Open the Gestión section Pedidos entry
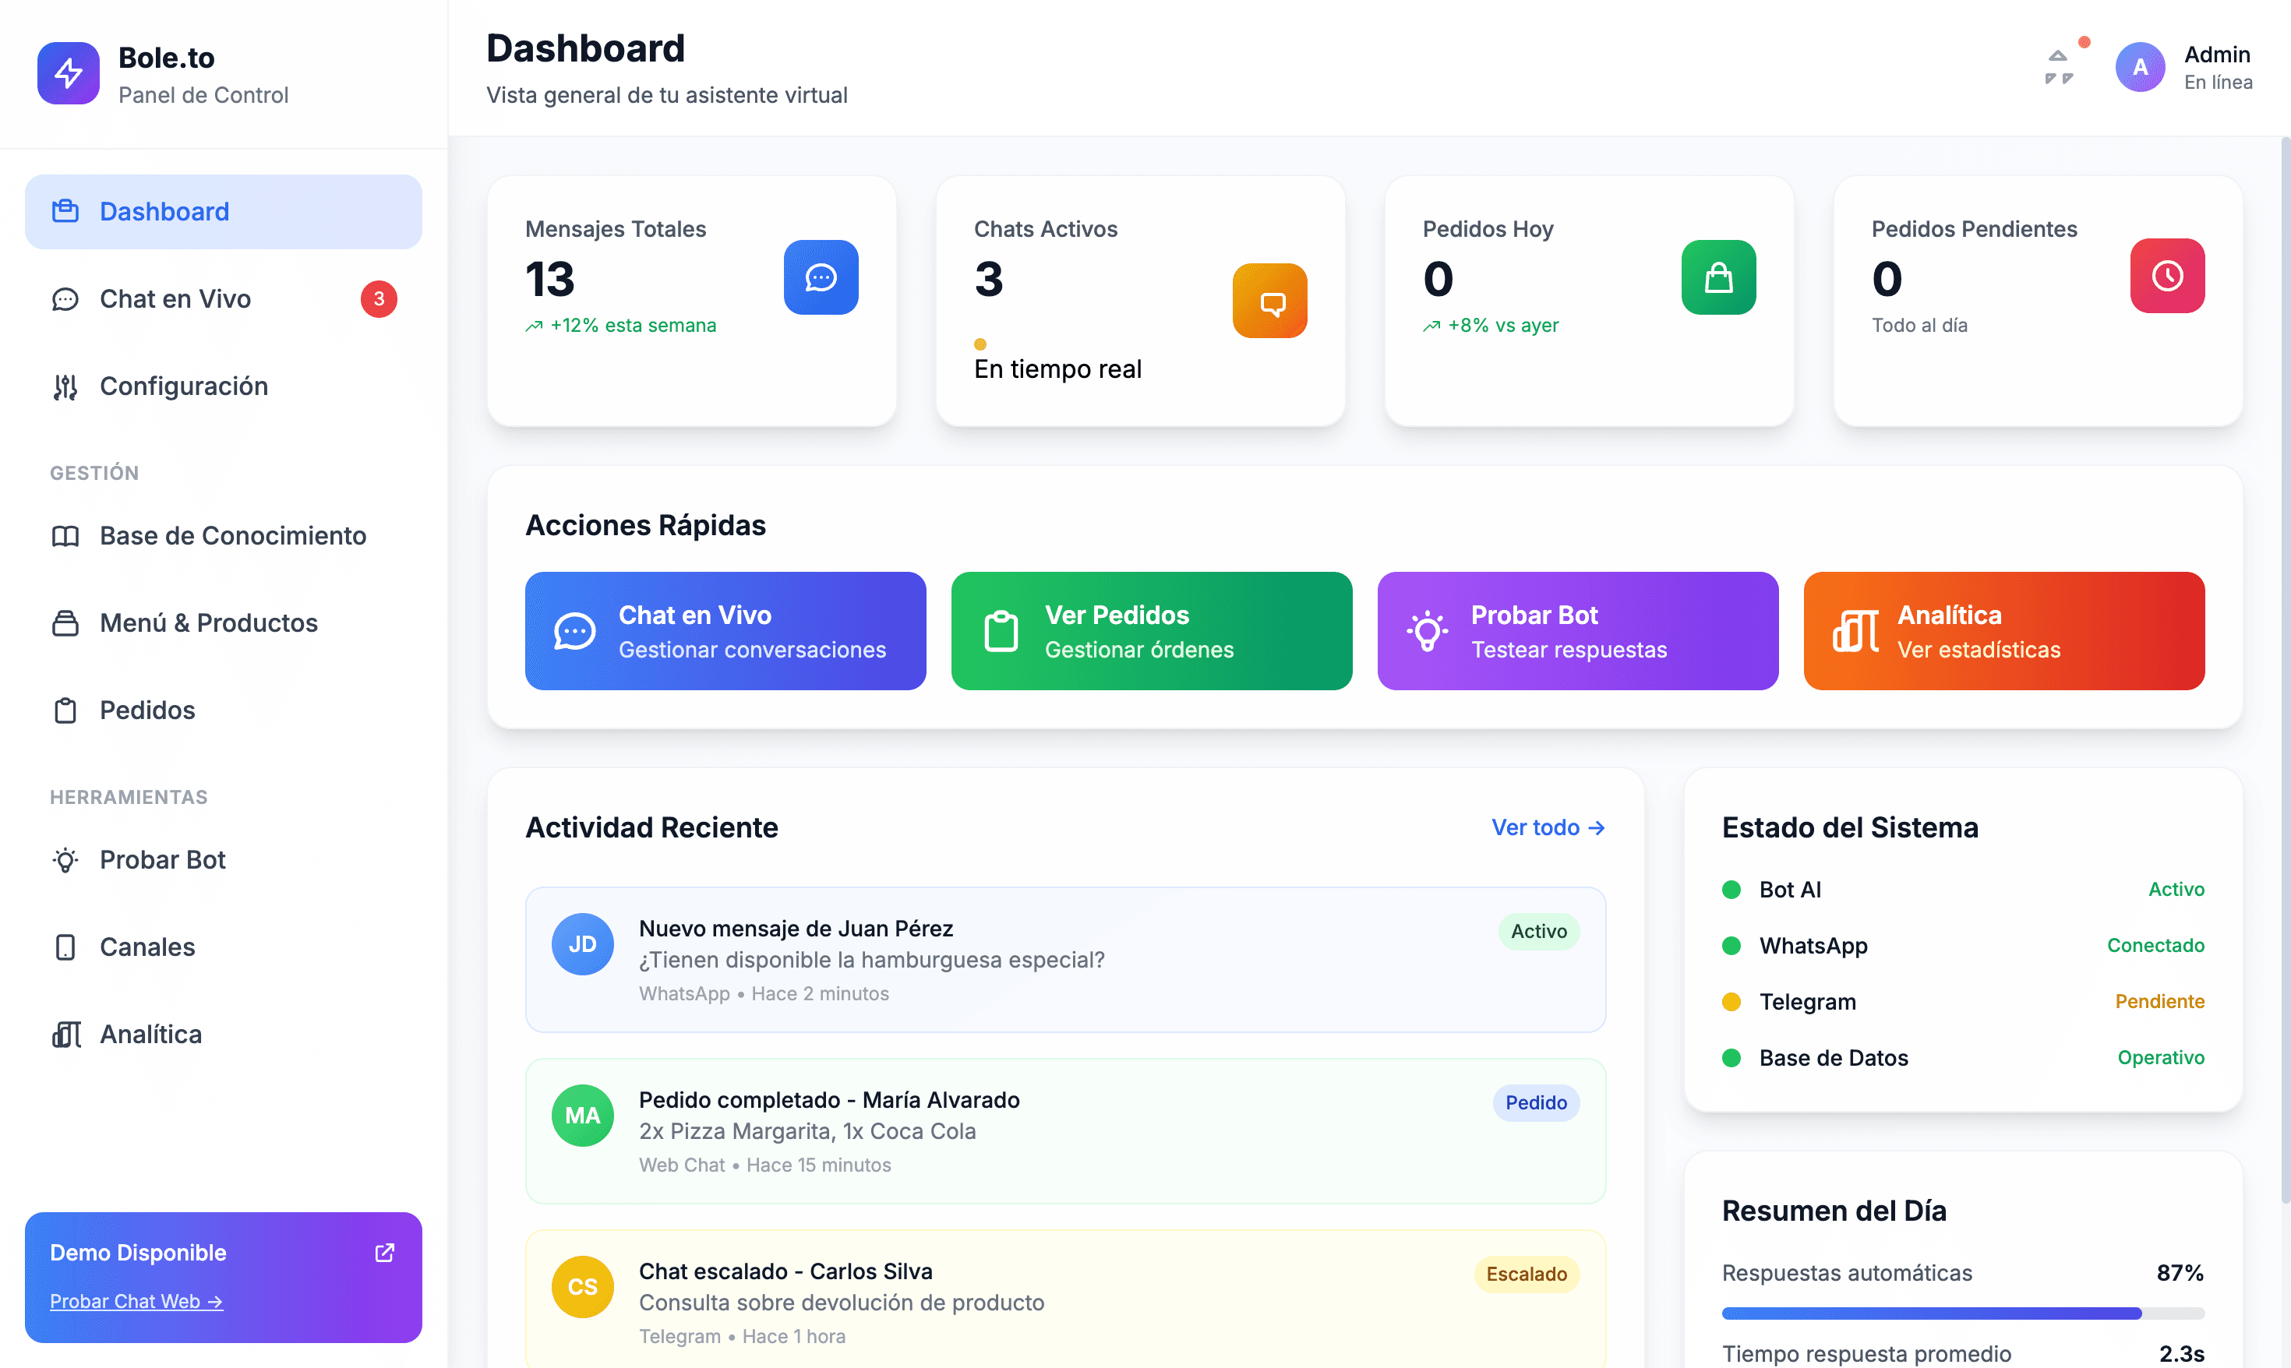This screenshot has height=1368, width=2291. [146, 710]
